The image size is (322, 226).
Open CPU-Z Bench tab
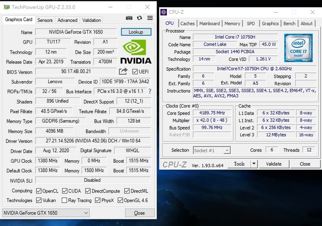(x=289, y=24)
